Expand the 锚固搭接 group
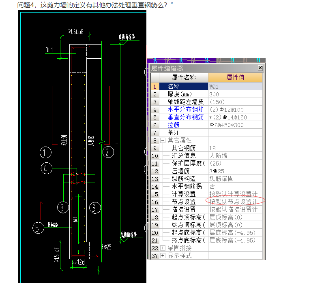Image resolution: width=324 pixels, height=283 pixels. (x=163, y=248)
